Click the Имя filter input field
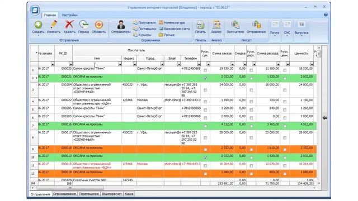Screen dimensions: 358x201 click(95, 64)
